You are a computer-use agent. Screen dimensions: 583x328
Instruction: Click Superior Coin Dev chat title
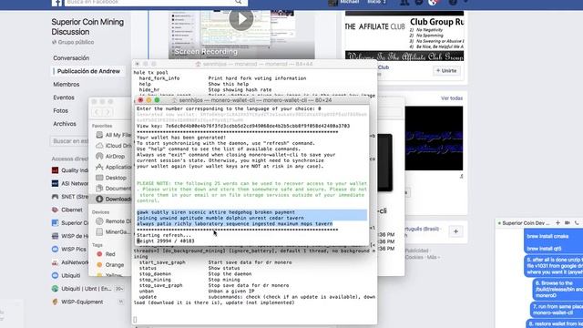coord(526,223)
